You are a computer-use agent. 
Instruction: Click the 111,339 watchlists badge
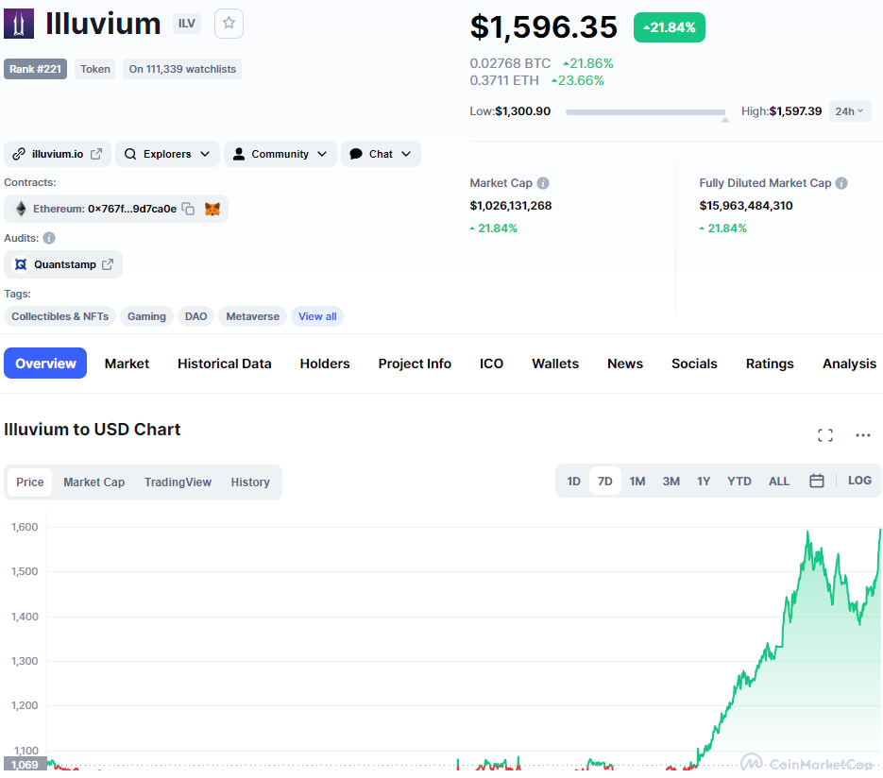(x=182, y=69)
